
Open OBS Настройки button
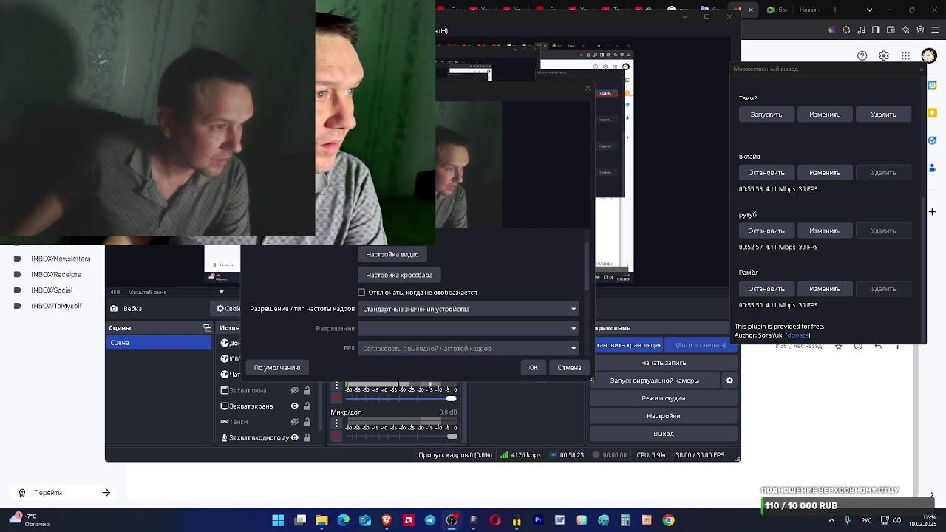664,416
